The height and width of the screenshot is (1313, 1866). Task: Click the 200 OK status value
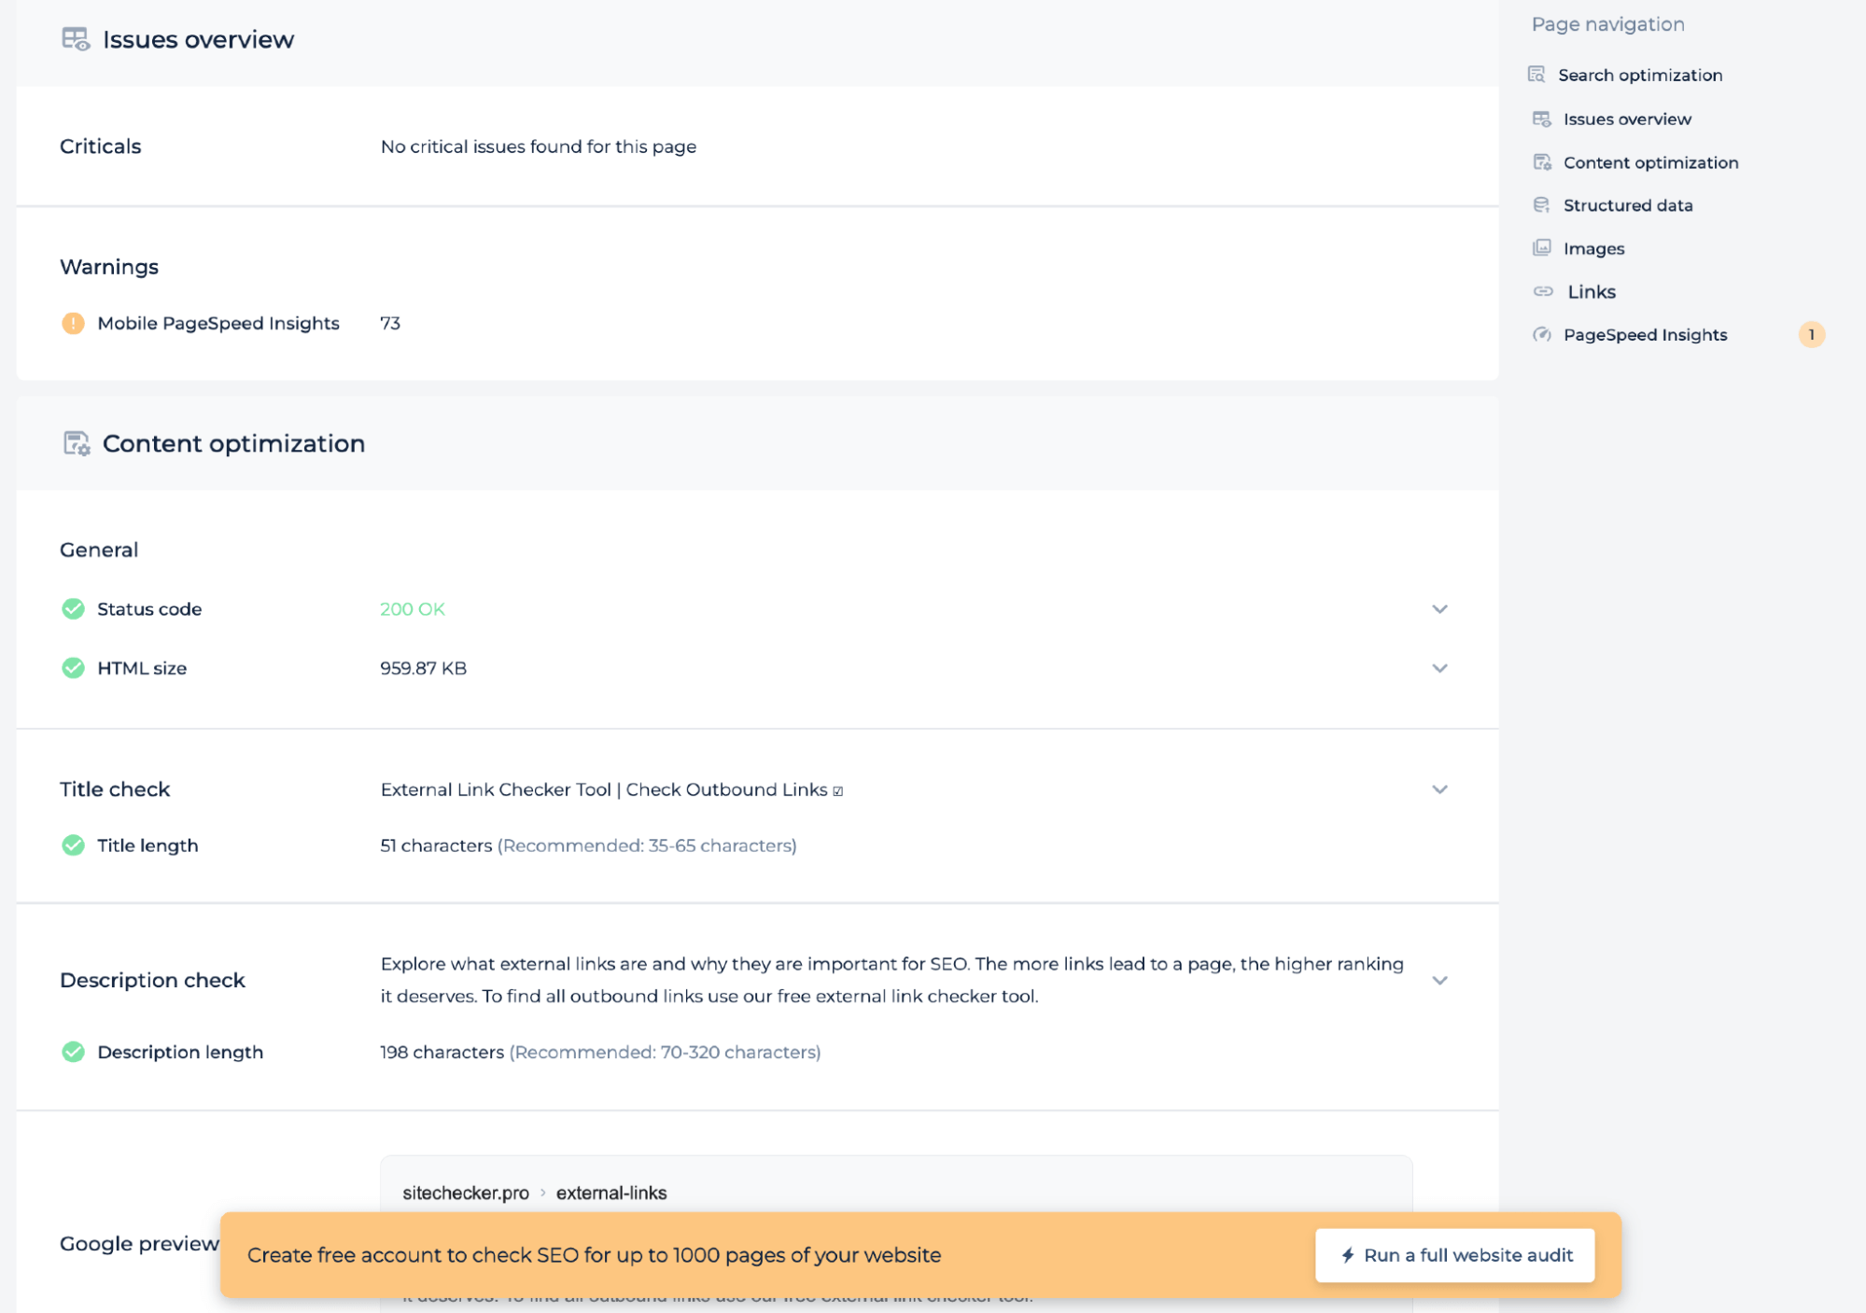pos(412,608)
